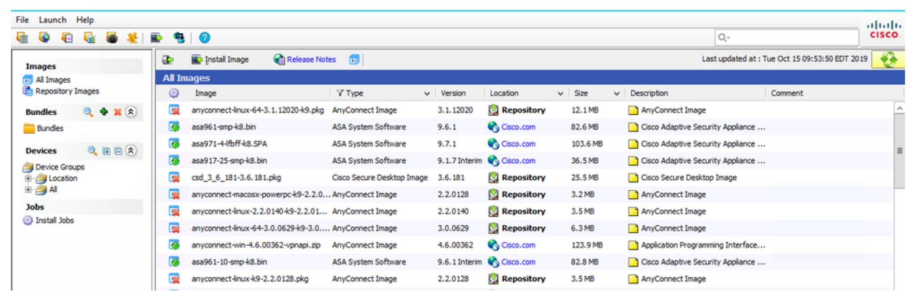The height and width of the screenshot is (305, 915).
Task: Open help with the blue question mark icon
Action: point(205,37)
